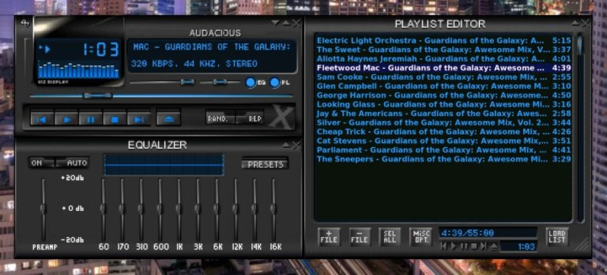Image resolution: width=607 pixels, height=275 pixels.
Task: Open the LOAD LIST menu
Action: 557,237
